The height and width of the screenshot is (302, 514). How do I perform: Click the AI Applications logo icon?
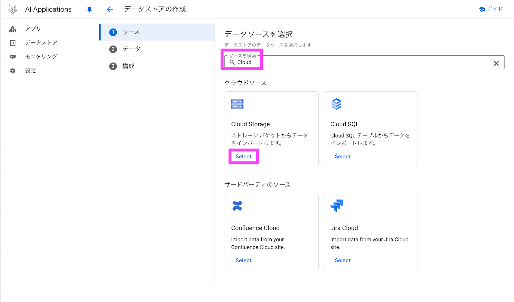(13, 9)
